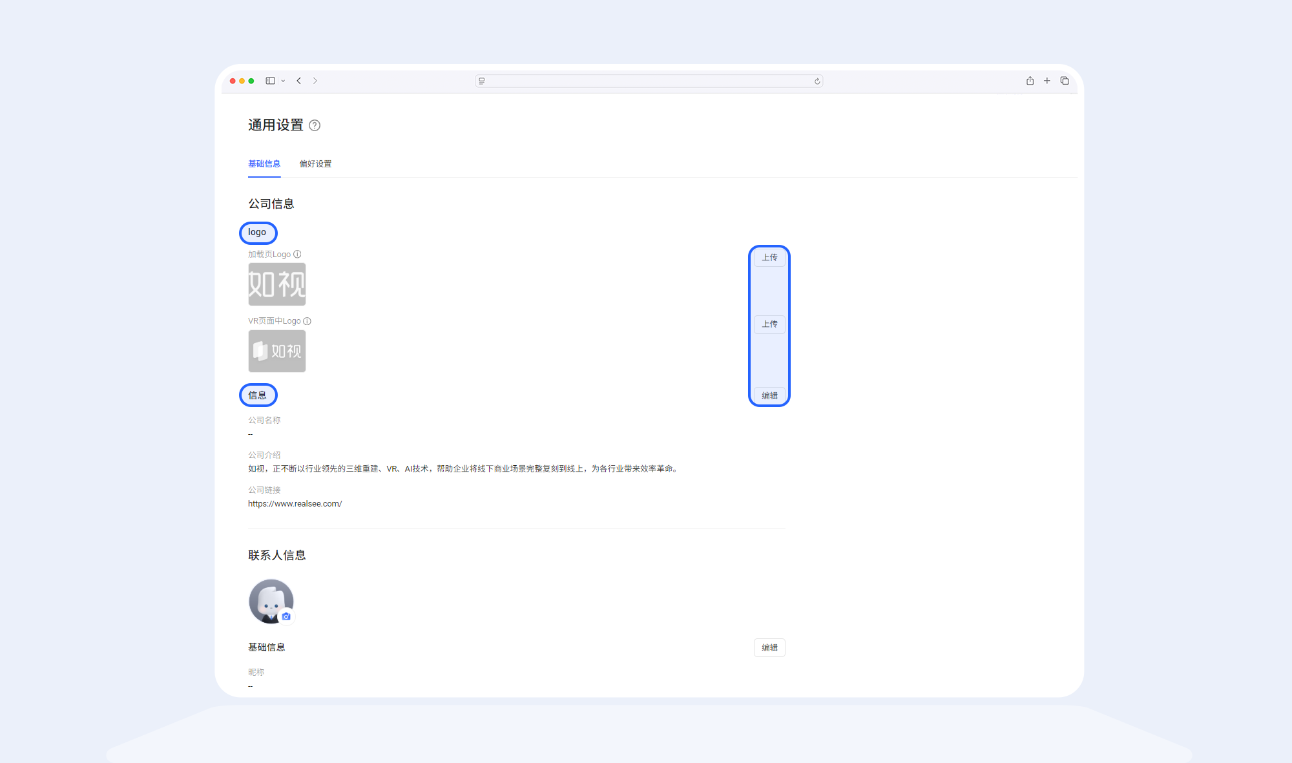1292x763 pixels.
Task: Click the 信息 subsection label
Action: (x=257, y=395)
